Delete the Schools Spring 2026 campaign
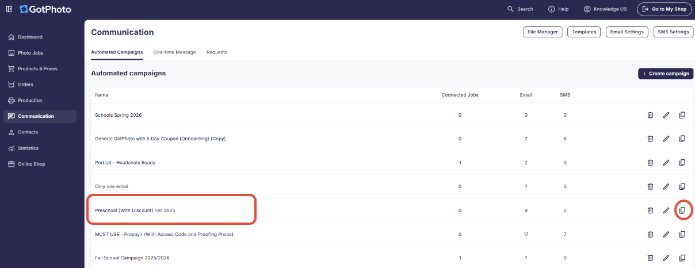The width and height of the screenshot is (695, 268). tap(650, 115)
